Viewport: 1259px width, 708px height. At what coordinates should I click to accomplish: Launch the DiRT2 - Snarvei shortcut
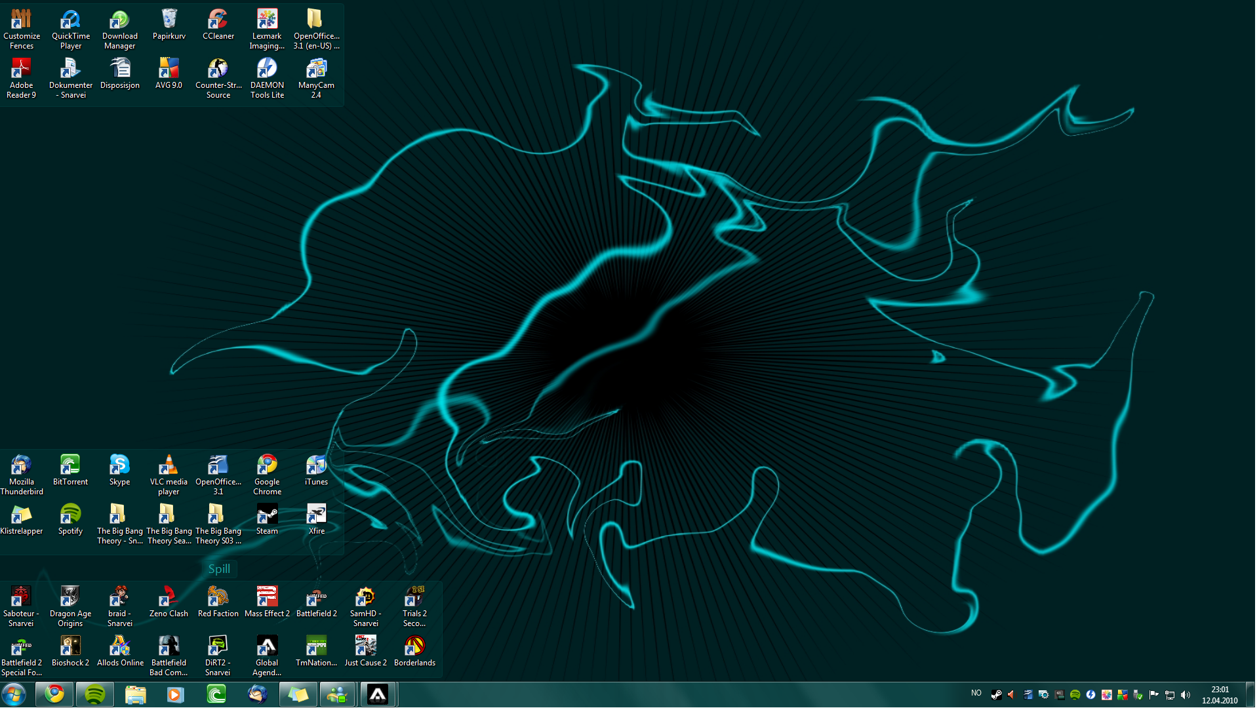tap(218, 656)
